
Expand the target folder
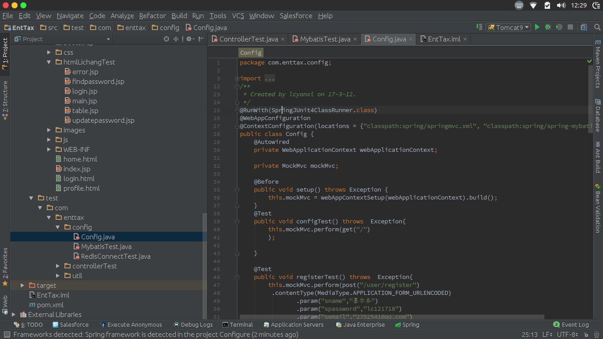(x=23, y=286)
